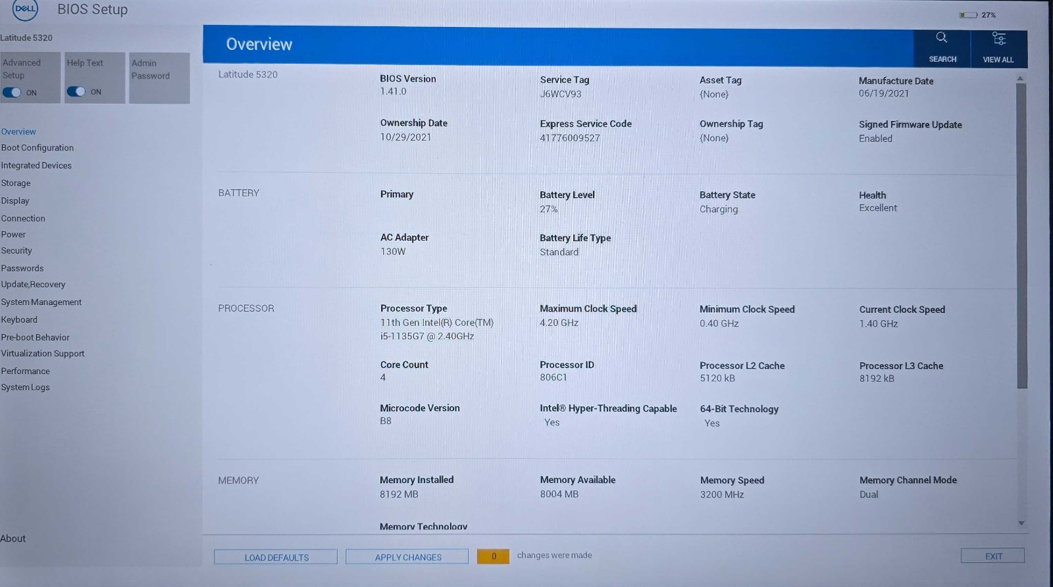Click the scrollbar down arrow
The image size is (1053, 587).
pyautogui.click(x=1021, y=523)
